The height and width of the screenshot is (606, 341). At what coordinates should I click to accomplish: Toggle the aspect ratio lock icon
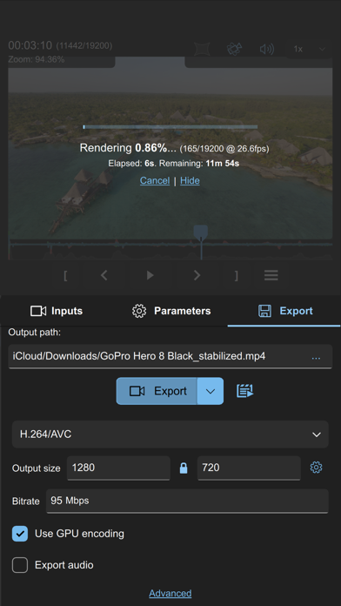(x=184, y=468)
